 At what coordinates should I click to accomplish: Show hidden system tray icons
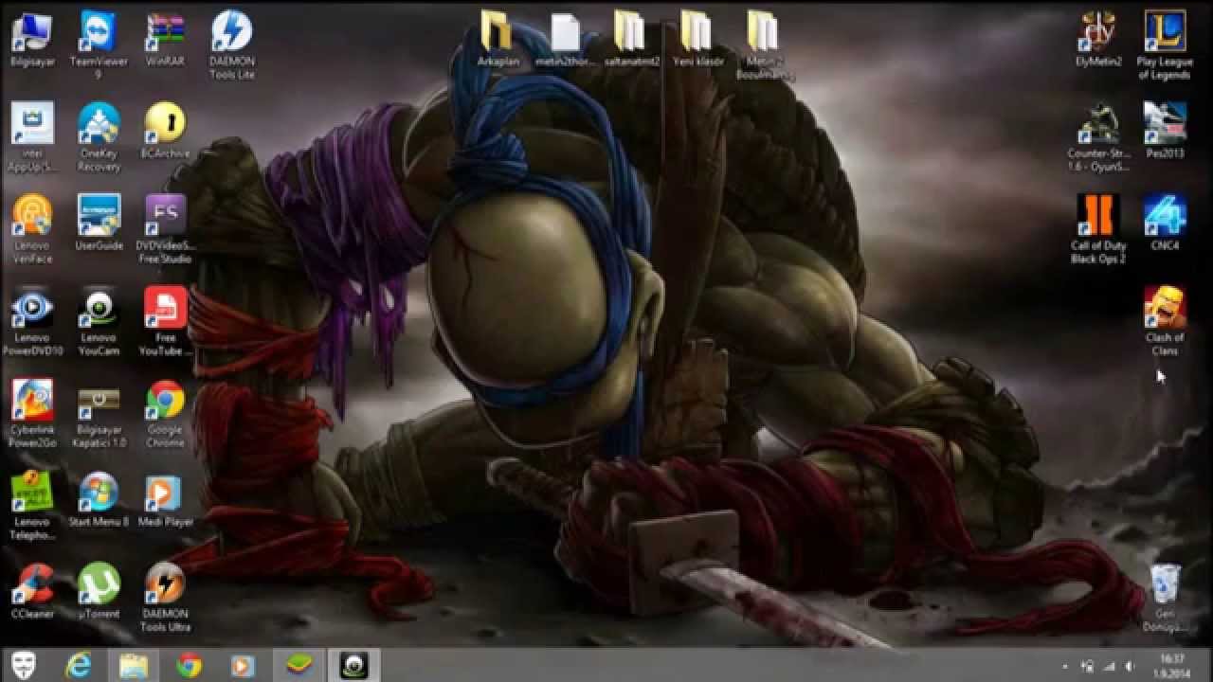point(1064,666)
